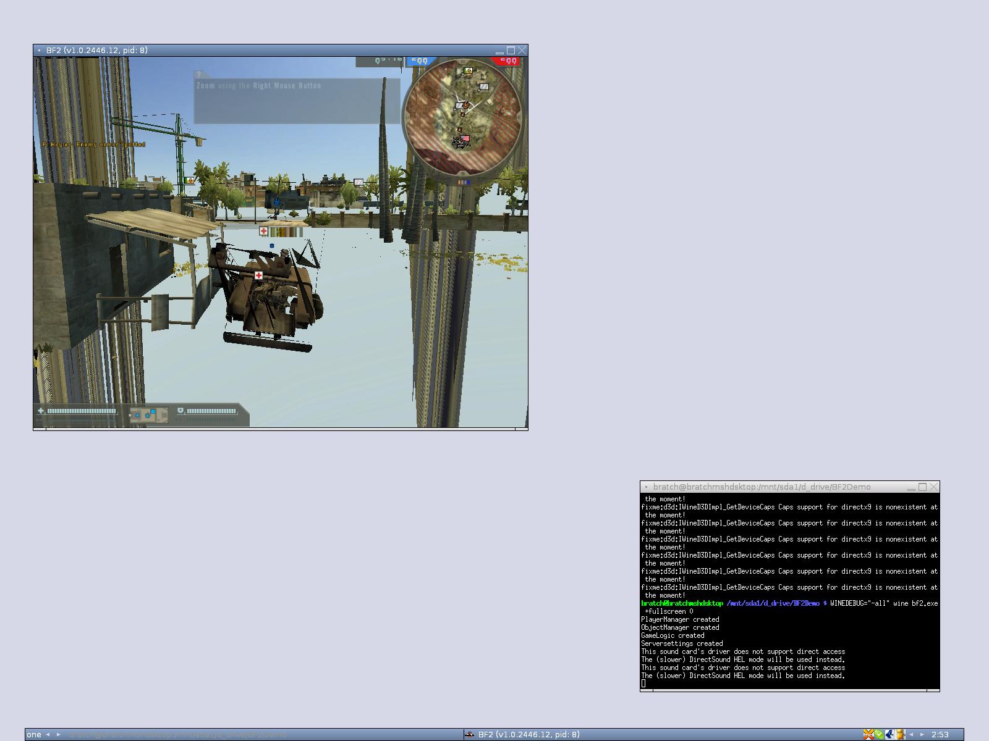Click the top flag icon on the minimap
The width and height of the screenshot is (989, 741).
(468, 71)
